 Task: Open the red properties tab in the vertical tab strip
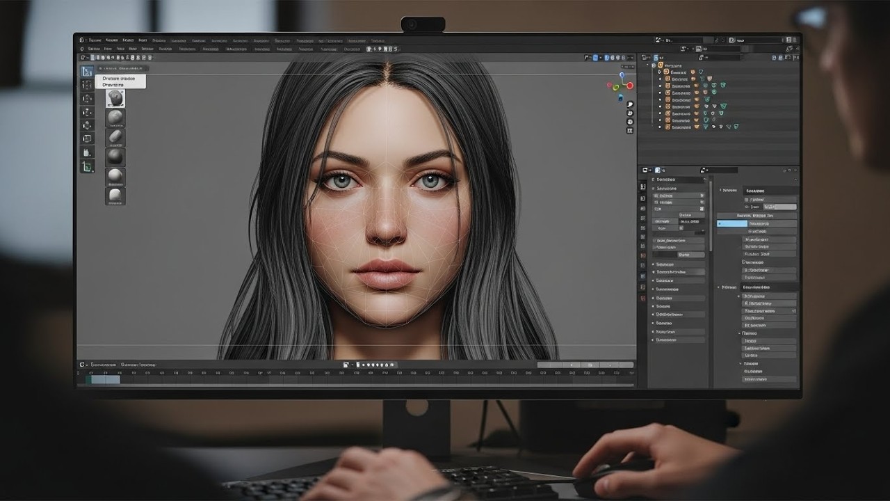642,297
